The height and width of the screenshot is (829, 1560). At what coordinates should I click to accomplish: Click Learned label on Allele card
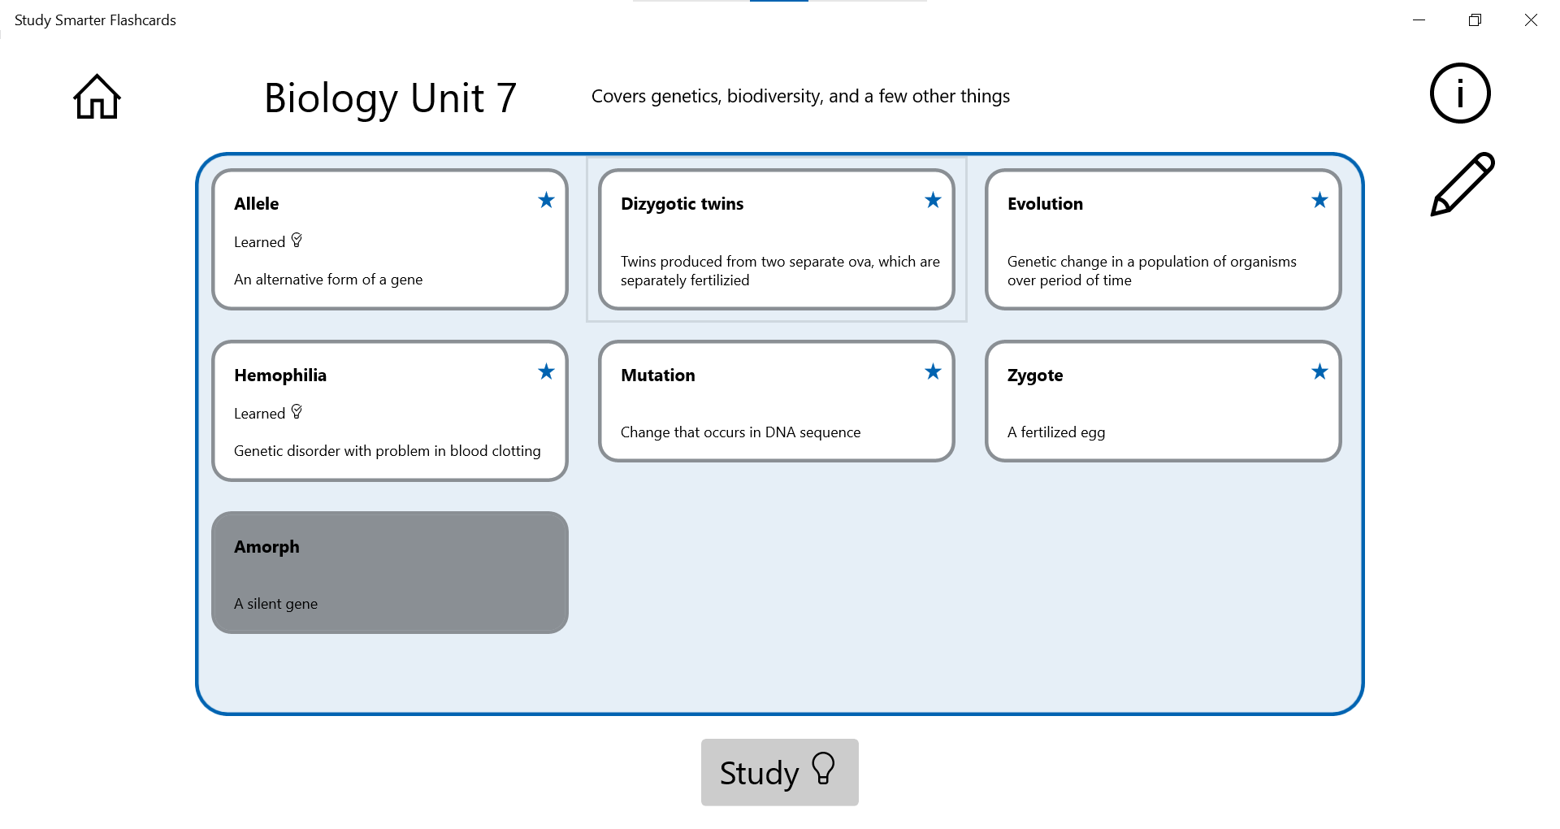pos(259,242)
